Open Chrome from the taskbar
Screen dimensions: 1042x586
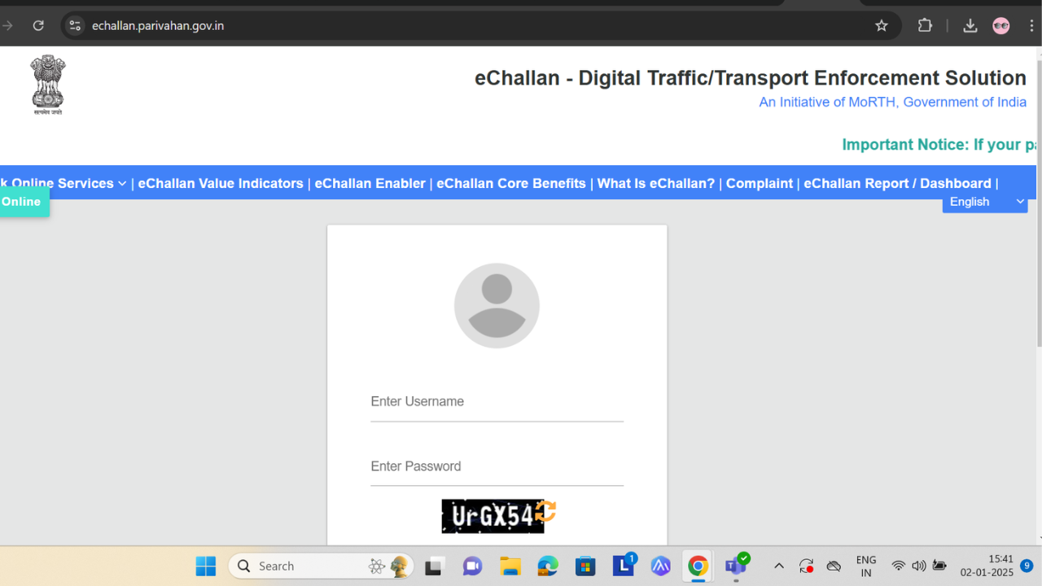pos(698,566)
